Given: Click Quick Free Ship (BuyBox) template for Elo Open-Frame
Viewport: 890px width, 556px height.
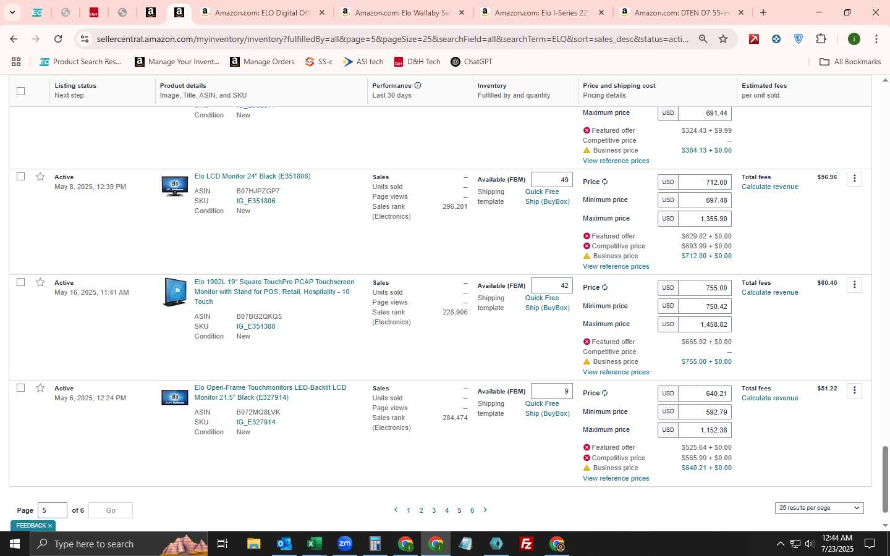Looking at the screenshot, I should [x=547, y=408].
